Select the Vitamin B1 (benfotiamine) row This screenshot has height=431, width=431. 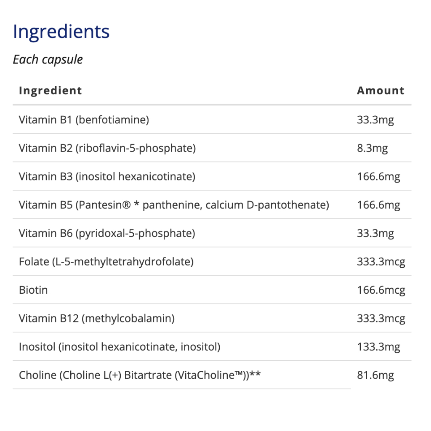212,120
